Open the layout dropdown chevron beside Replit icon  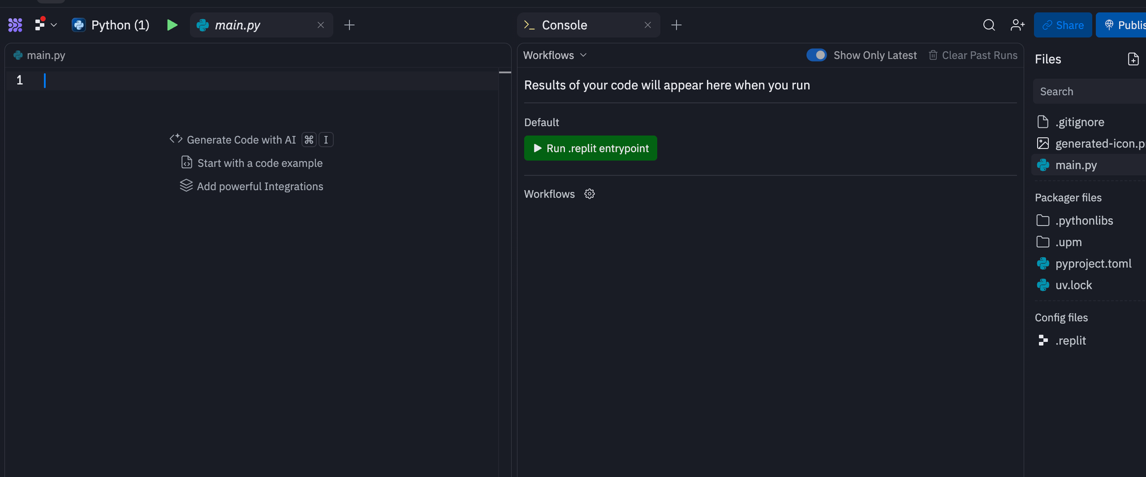pos(54,25)
